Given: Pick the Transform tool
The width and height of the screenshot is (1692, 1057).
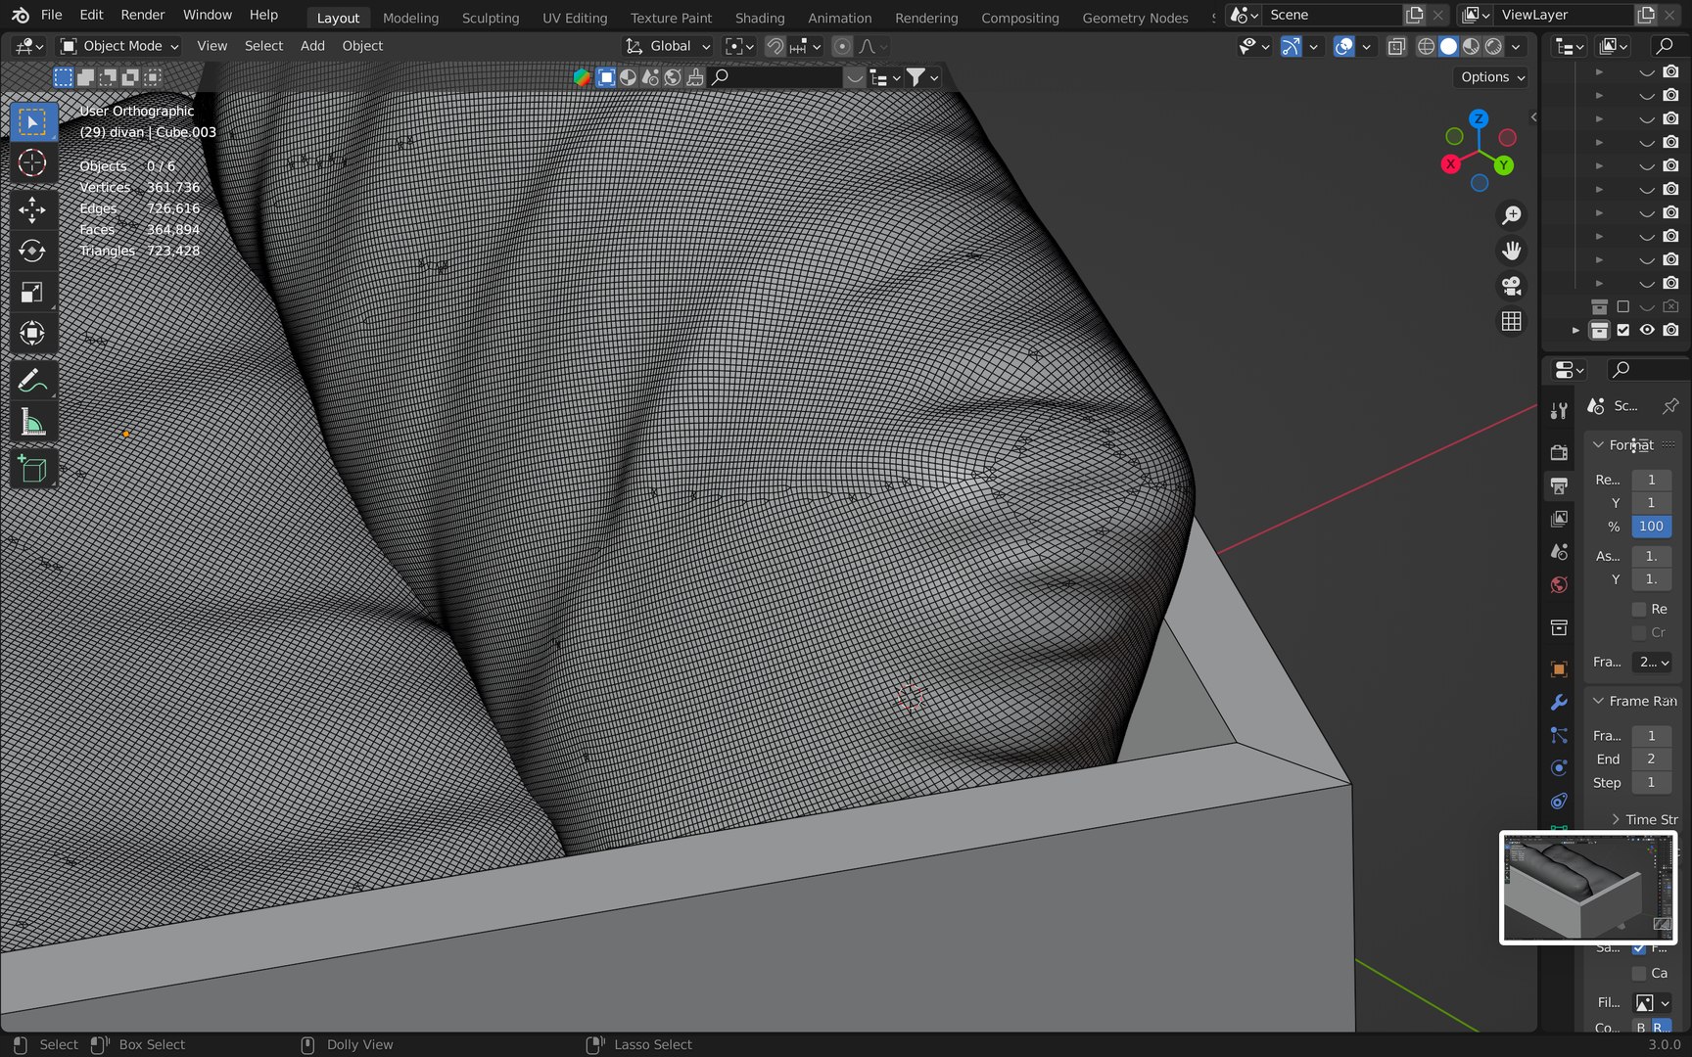Looking at the screenshot, I should (32, 333).
